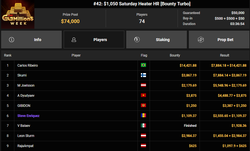The height and width of the screenshot is (151, 250).
Task: Select player Carlos Ribeiro's name
Action: coord(28,66)
